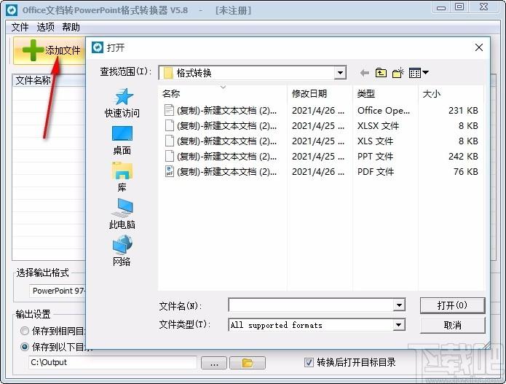This screenshot has height=384, width=506.
Task: Click 'XLSX 文件' type cell
Action: point(378,125)
